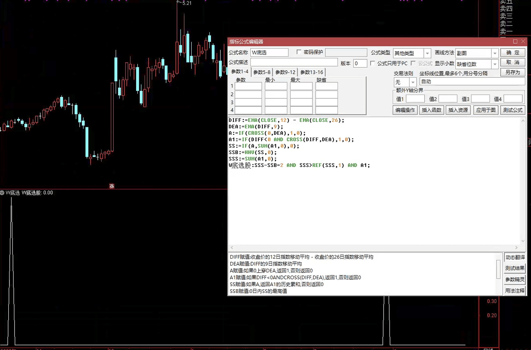This screenshot has width=531, height=350.
Task: Click the 取消 cancel button
Action: coord(513,62)
